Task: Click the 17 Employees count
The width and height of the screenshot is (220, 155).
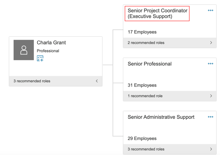Action: [142, 32]
